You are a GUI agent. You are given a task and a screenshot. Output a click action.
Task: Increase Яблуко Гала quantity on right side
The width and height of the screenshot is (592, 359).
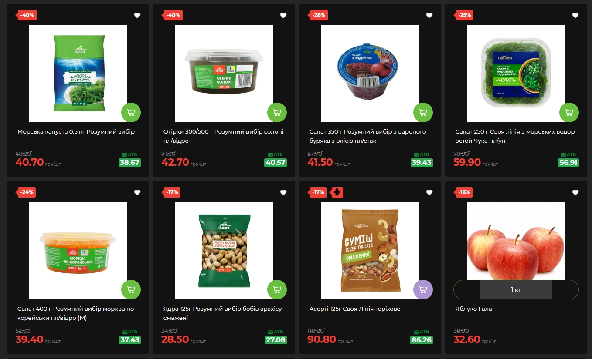tap(565, 289)
